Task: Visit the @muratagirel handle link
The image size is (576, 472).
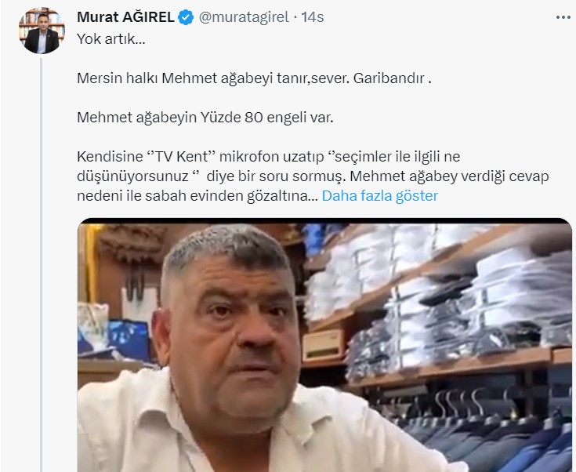Action: [x=244, y=17]
